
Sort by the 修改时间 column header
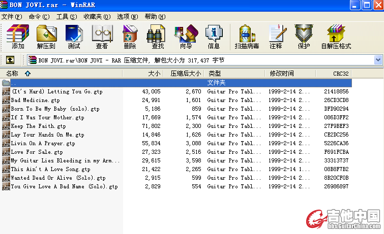(290, 74)
